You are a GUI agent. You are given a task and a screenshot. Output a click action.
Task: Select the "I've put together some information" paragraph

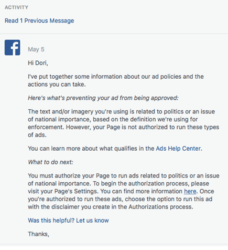116,80
